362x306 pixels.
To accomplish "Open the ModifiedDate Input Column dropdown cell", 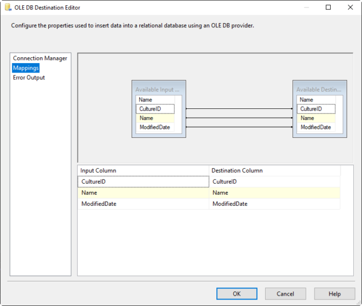I will [x=143, y=204].
